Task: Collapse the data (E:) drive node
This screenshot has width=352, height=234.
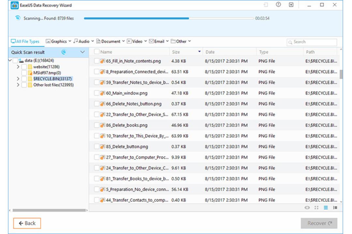Action: (x=10, y=60)
